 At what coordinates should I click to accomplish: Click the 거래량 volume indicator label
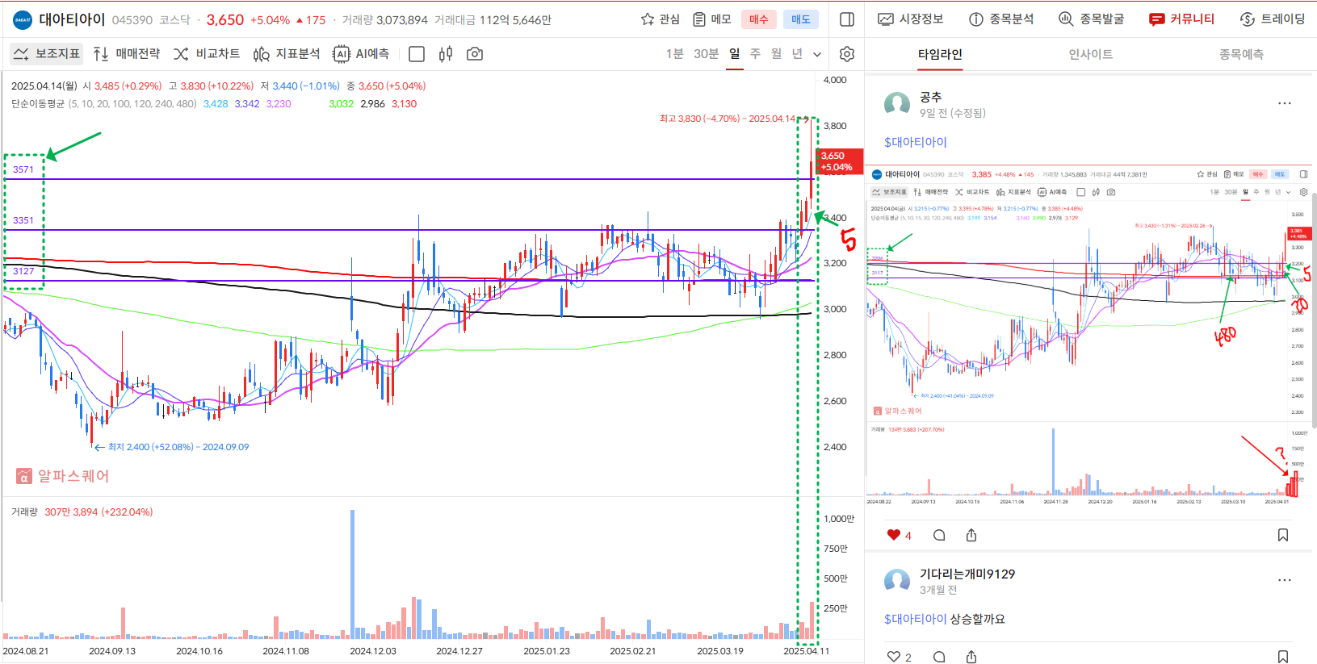[x=24, y=512]
